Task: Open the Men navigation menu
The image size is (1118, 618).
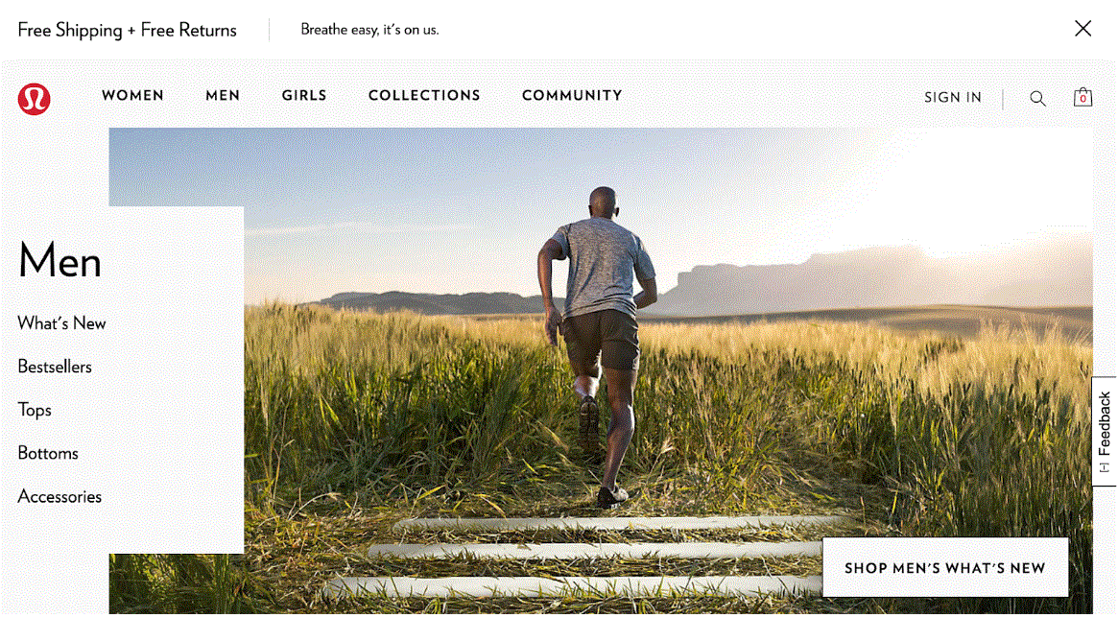Action: point(223,96)
